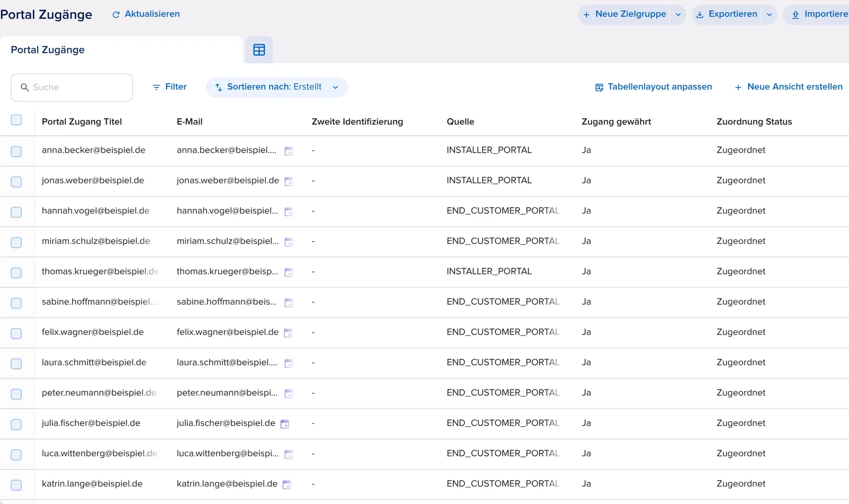Open the Sortieren nach: Erstellt dropdown
Image resolution: width=849 pixels, height=504 pixels.
277,87
